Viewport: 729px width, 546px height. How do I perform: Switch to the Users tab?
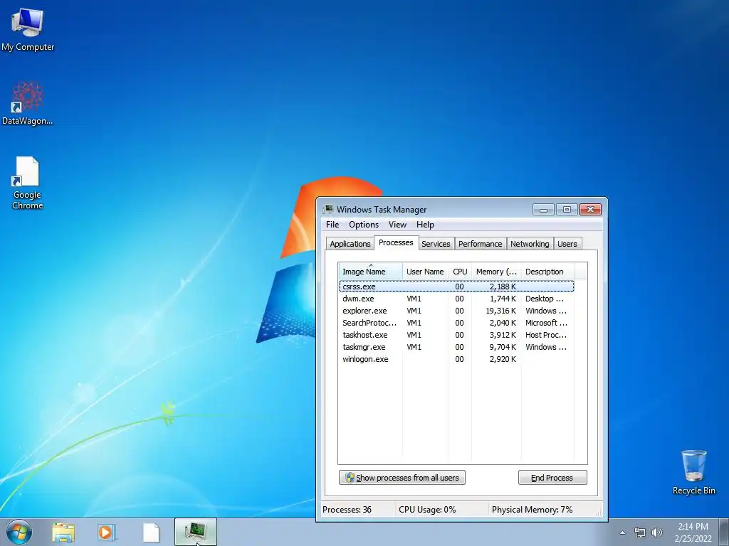tap(567, 244)
